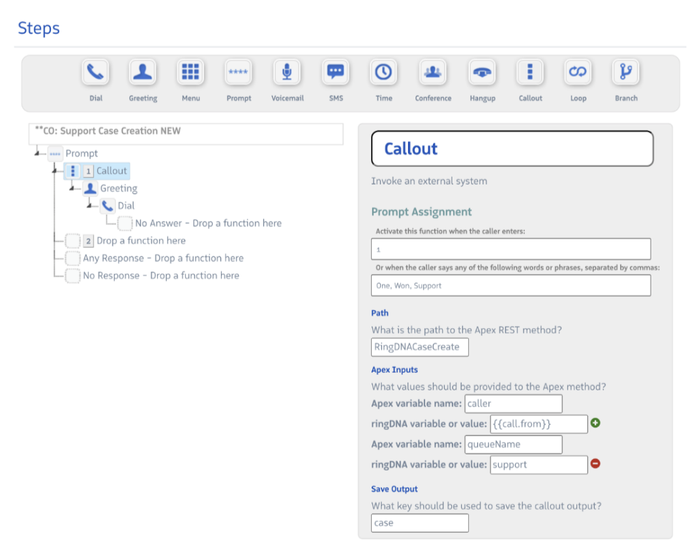Collapse the Greeting node in tree
Image resolution: width=695 pixels, height=558 pixels.
pyautogui.click(x=72, y=188)
